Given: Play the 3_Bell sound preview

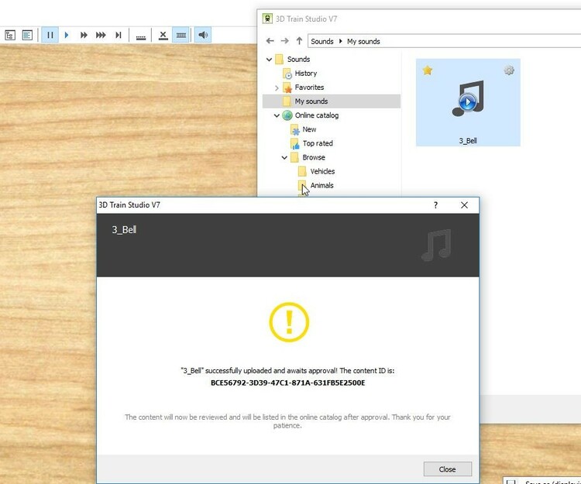Looking at the screenshot, I should coord(468,102).
